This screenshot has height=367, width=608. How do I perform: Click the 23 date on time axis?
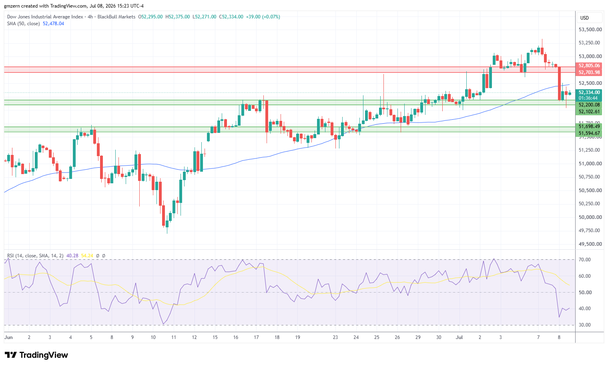tap(335, 337)
